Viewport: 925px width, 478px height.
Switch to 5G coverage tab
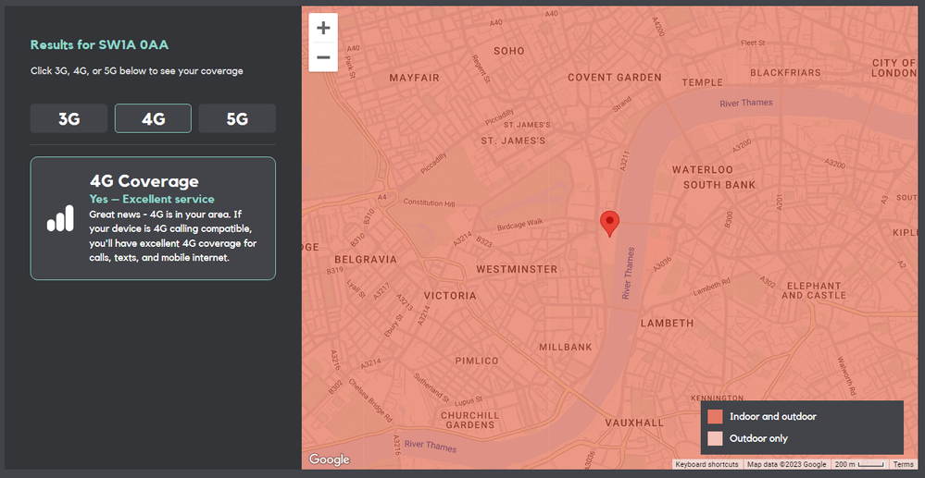237,118
